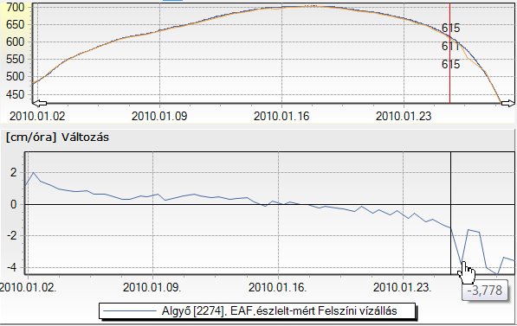Click the -3,778 value tooltip
517x326 pixels.
(485, 291)
